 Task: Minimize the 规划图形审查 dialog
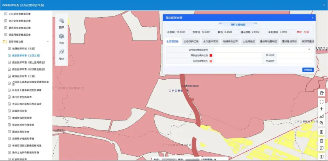[306, 18]
